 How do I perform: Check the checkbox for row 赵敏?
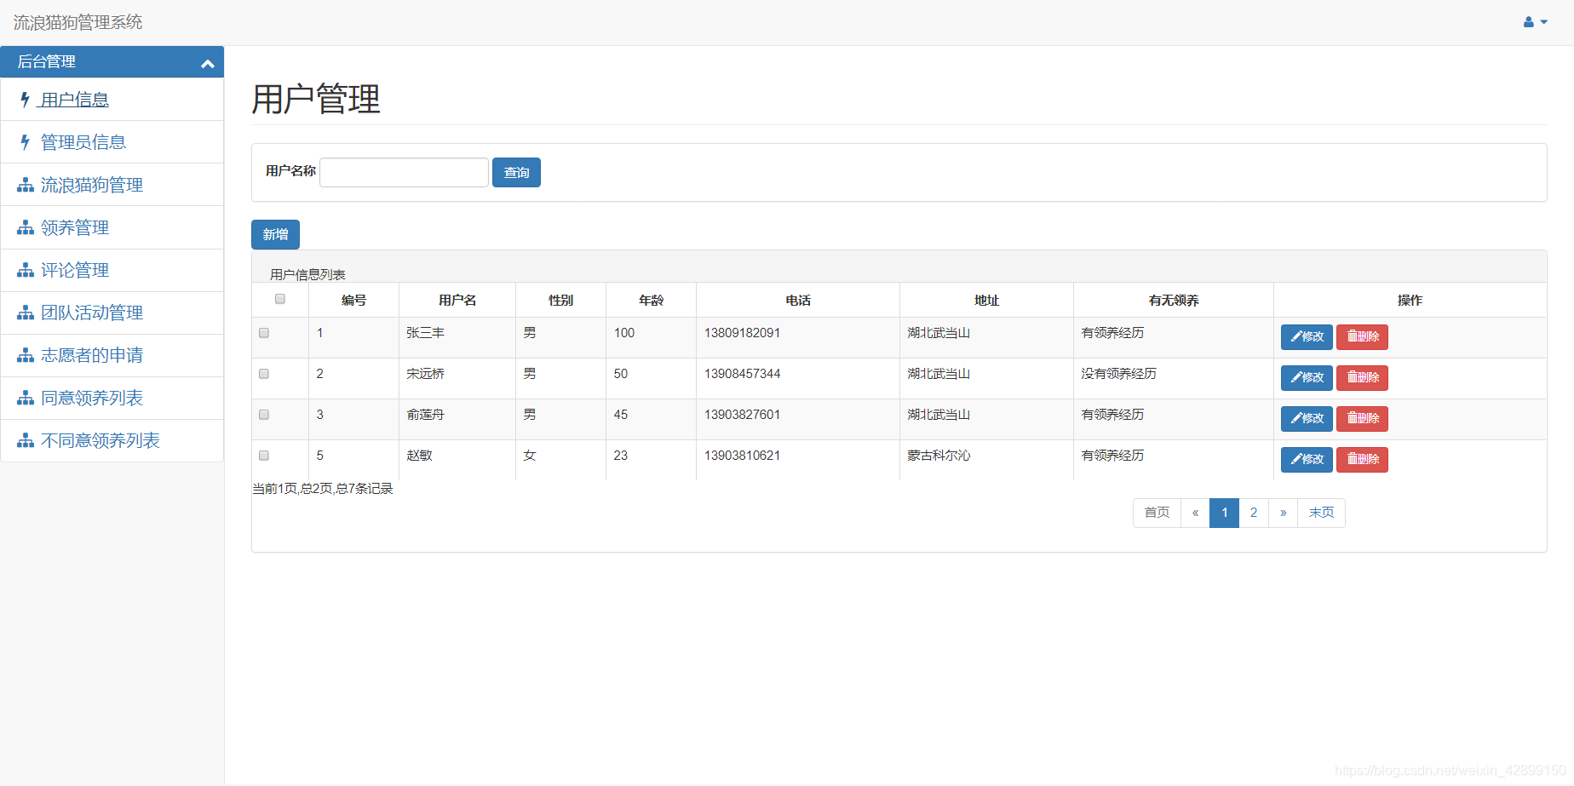click(x=264, y=456)
